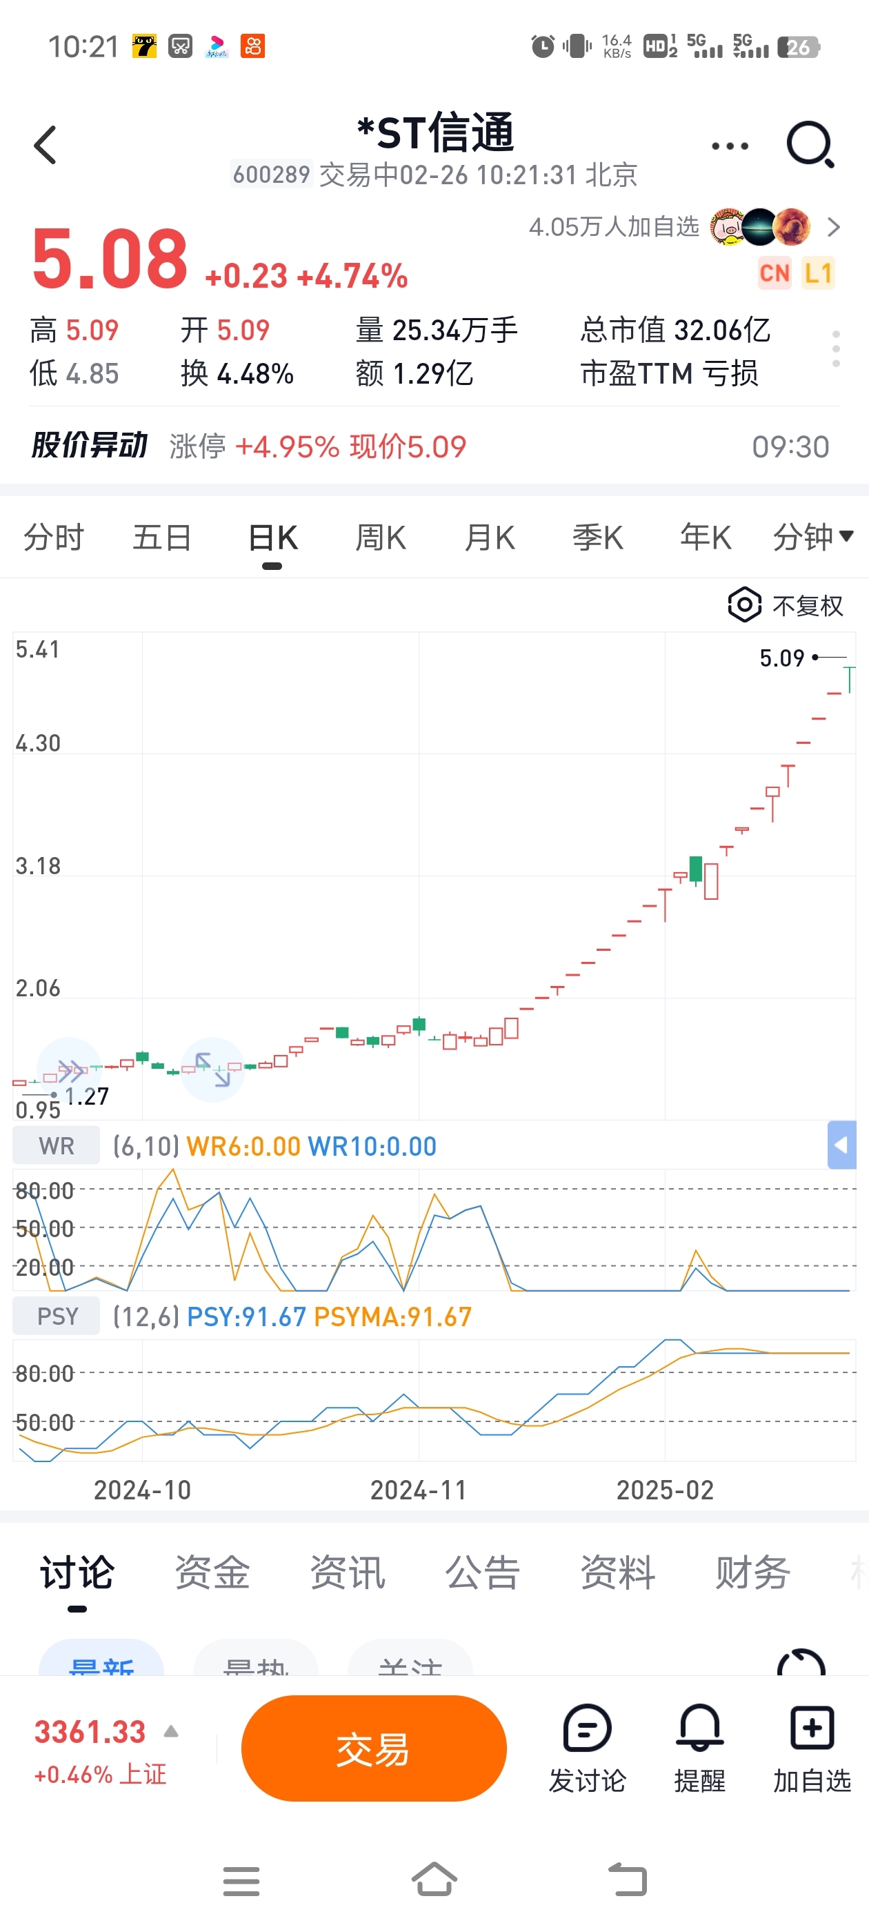
Task: Tap the green candlestick near 2025-02
Action: 695,870
